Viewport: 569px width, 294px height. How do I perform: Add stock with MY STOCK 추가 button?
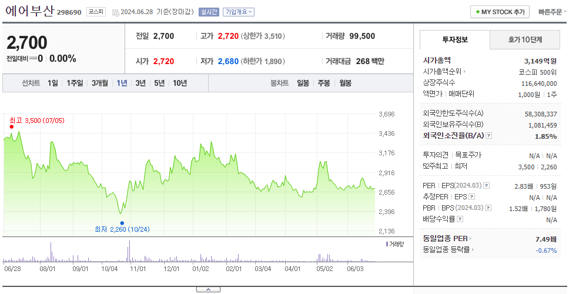(x=500, y=12)
